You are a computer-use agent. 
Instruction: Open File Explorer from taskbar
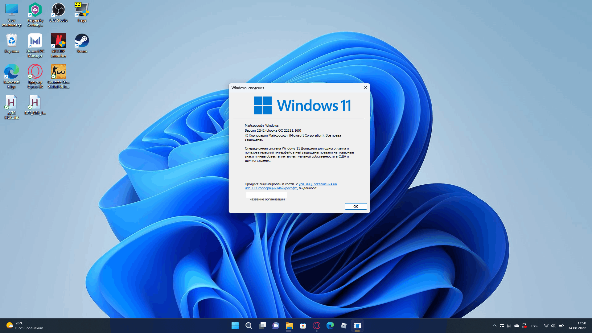[289, 325]
